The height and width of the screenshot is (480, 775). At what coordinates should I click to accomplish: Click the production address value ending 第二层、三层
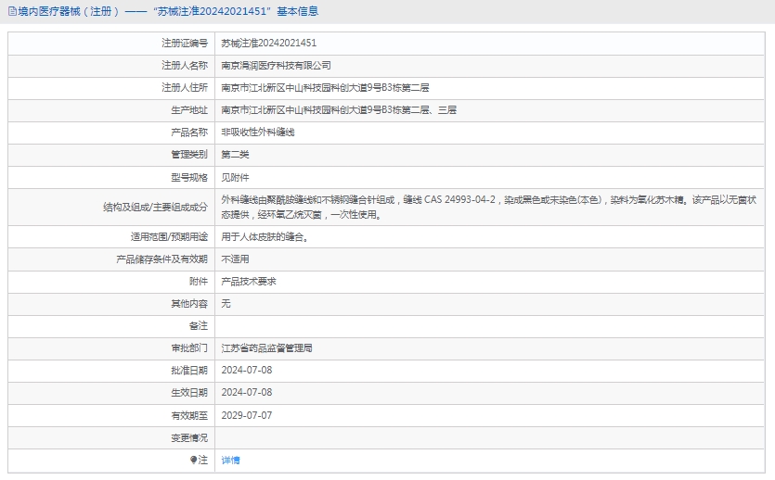tap(338, 110)
